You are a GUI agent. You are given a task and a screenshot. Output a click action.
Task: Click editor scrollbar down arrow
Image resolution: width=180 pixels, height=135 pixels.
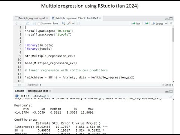pos(173,81)
